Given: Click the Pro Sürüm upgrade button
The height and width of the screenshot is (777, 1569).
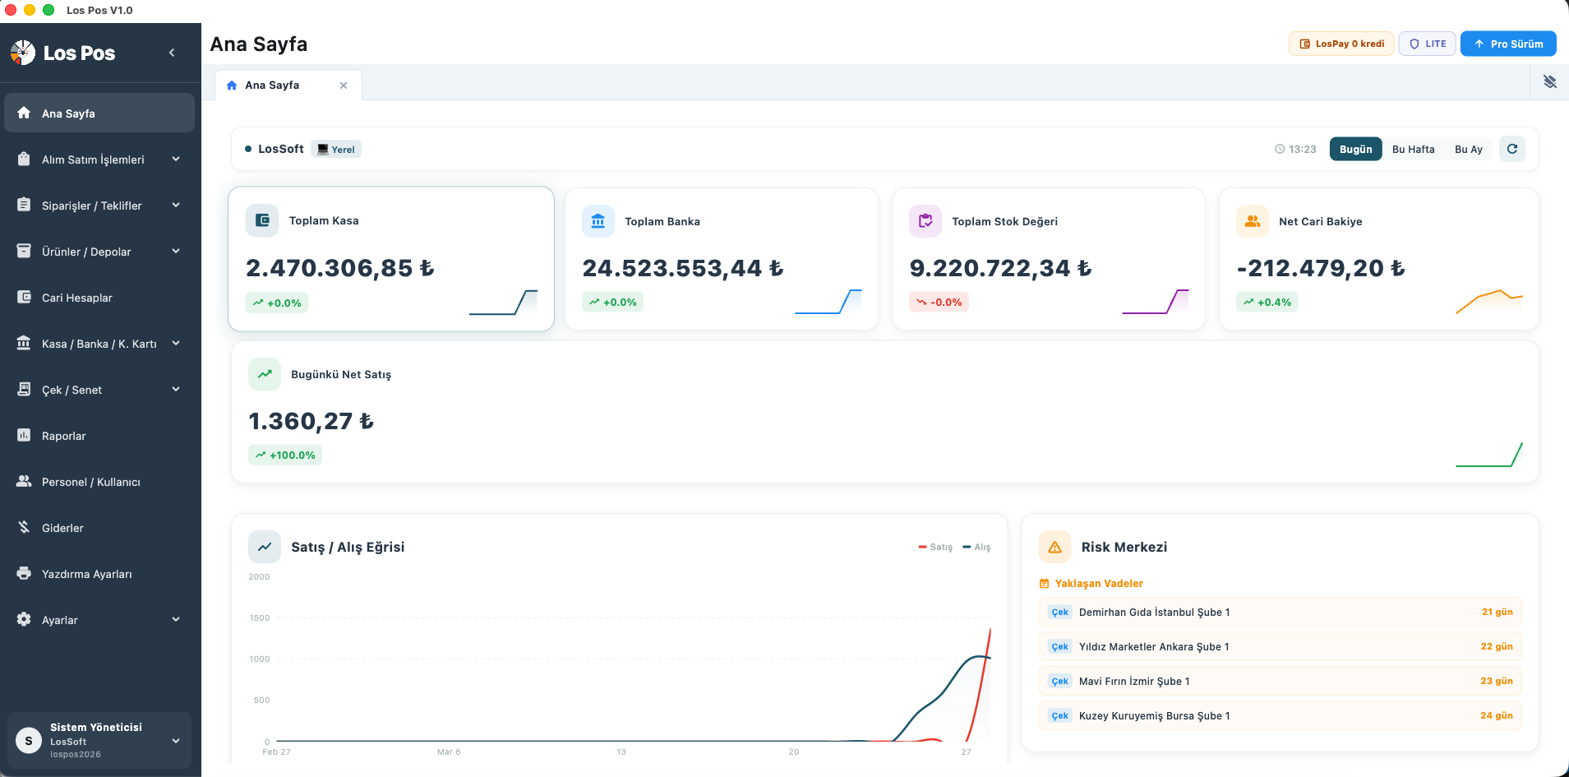Looking at the screenshot, I should tap(1507, 44).
